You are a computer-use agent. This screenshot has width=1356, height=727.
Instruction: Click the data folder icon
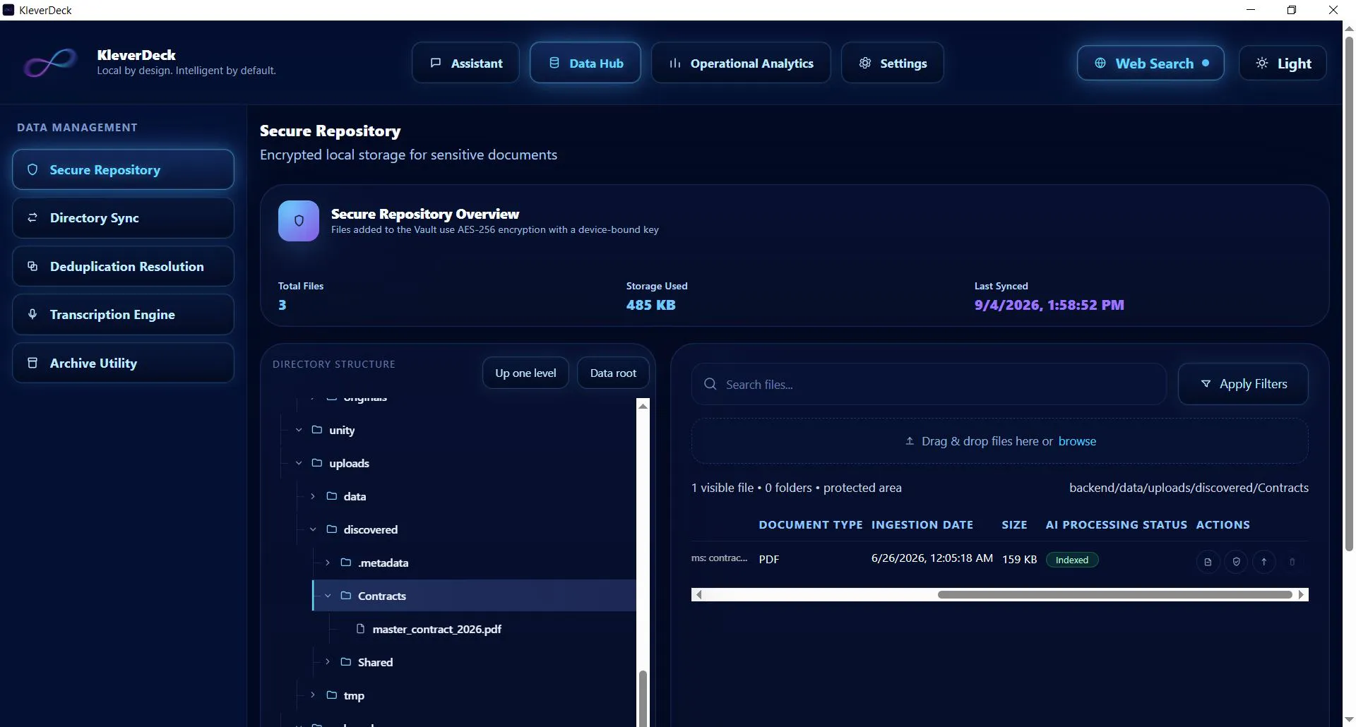coord(332,496)
